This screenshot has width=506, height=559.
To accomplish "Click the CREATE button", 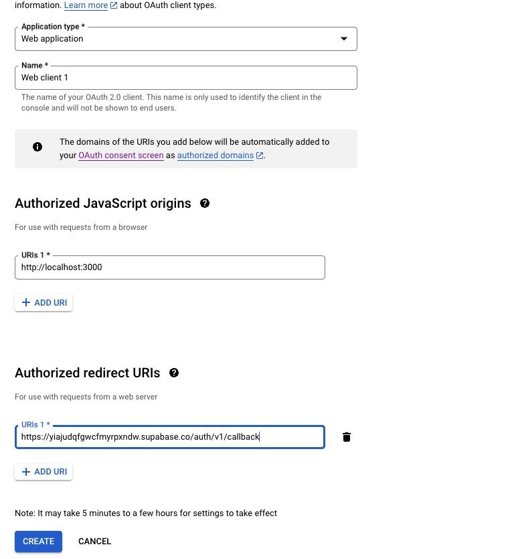I will point(38,541).
